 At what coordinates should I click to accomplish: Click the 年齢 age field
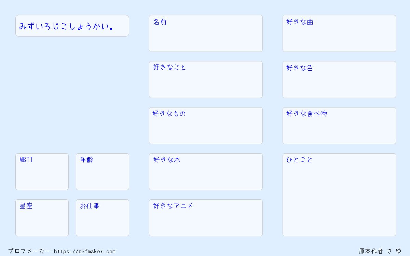102,172
